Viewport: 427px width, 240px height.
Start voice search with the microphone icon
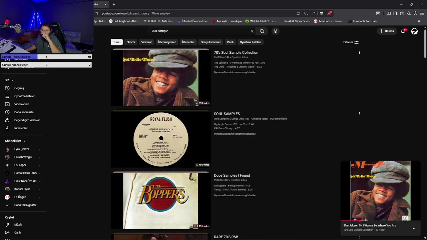(x=275, y=31)
